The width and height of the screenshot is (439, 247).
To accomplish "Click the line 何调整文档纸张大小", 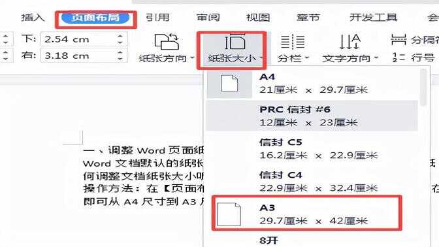I will [x=143, y=176].
